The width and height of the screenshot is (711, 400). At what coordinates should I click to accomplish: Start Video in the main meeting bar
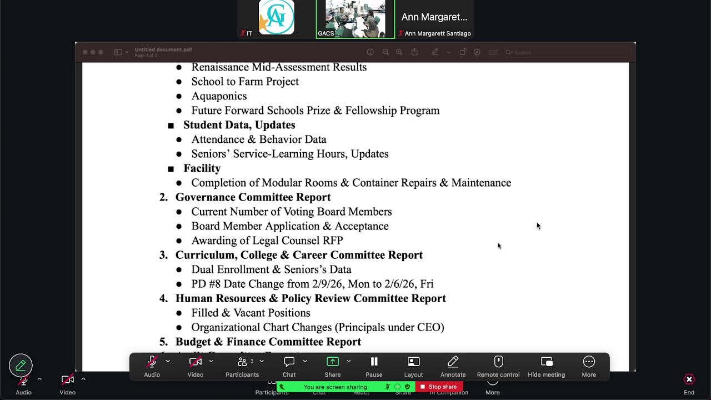coord(67,384)
